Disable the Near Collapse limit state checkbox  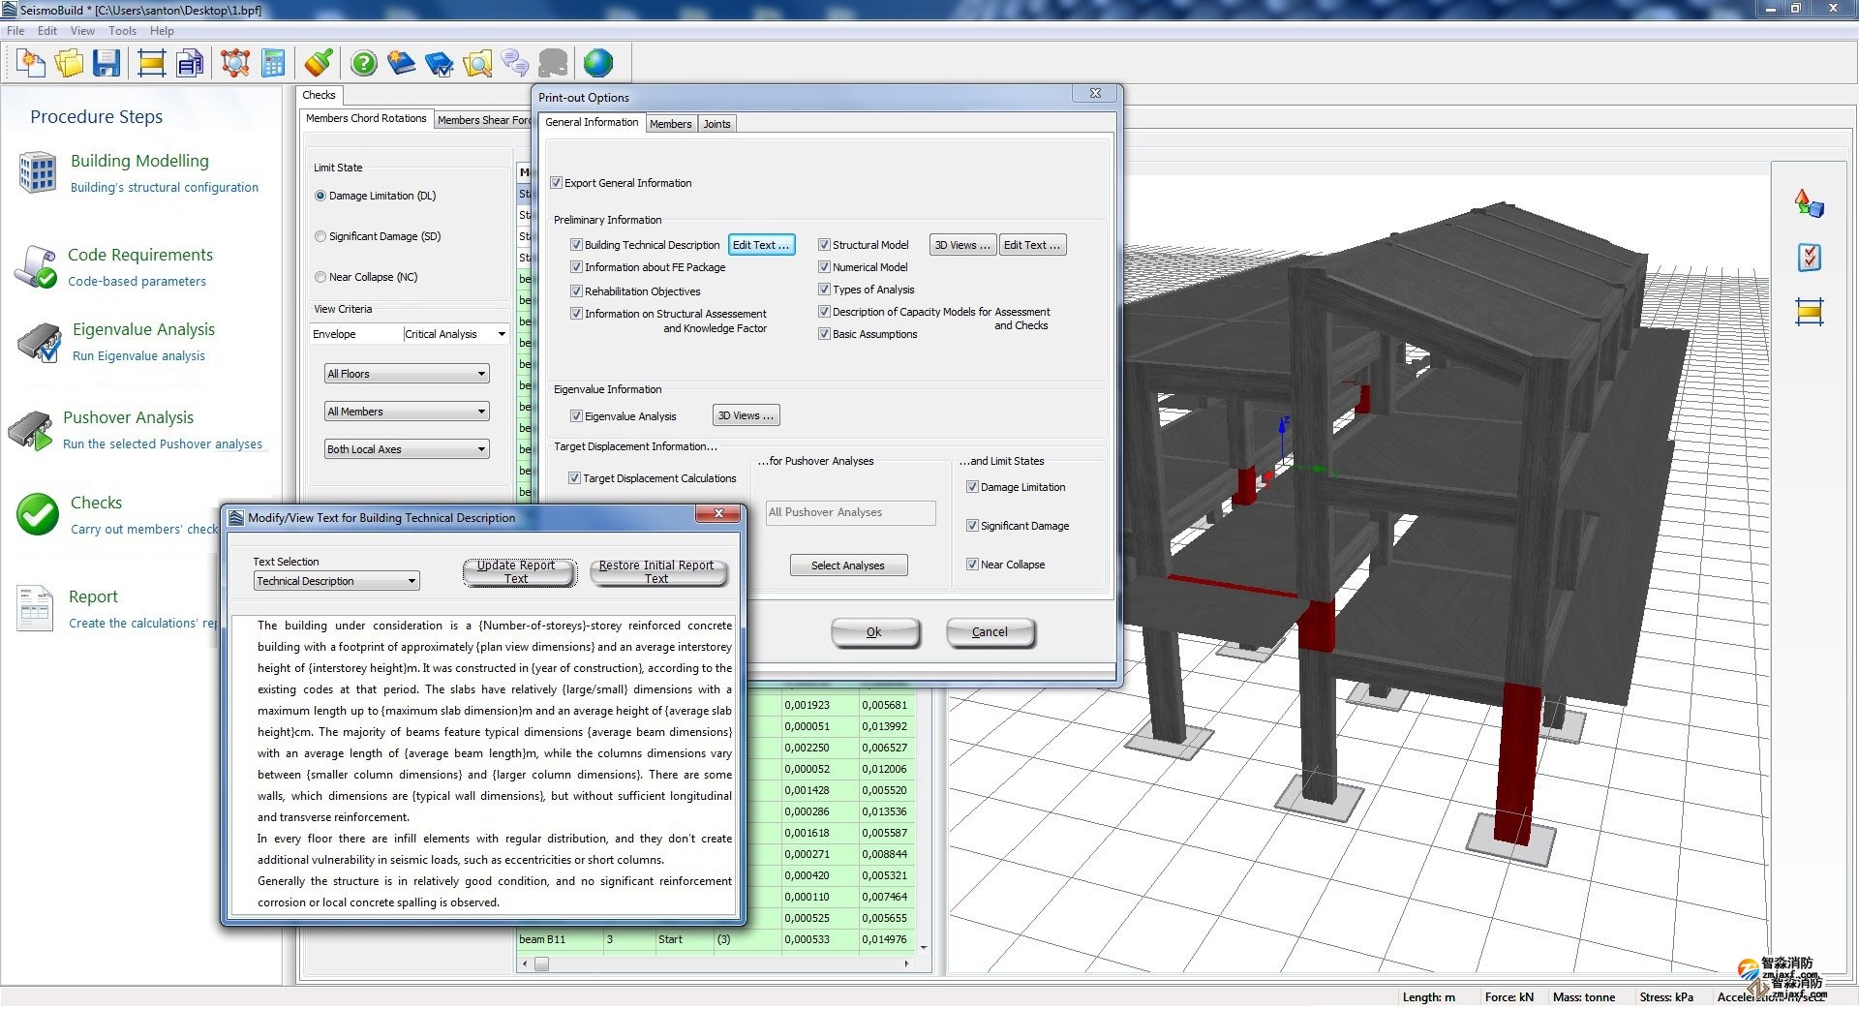click(972, 565)
